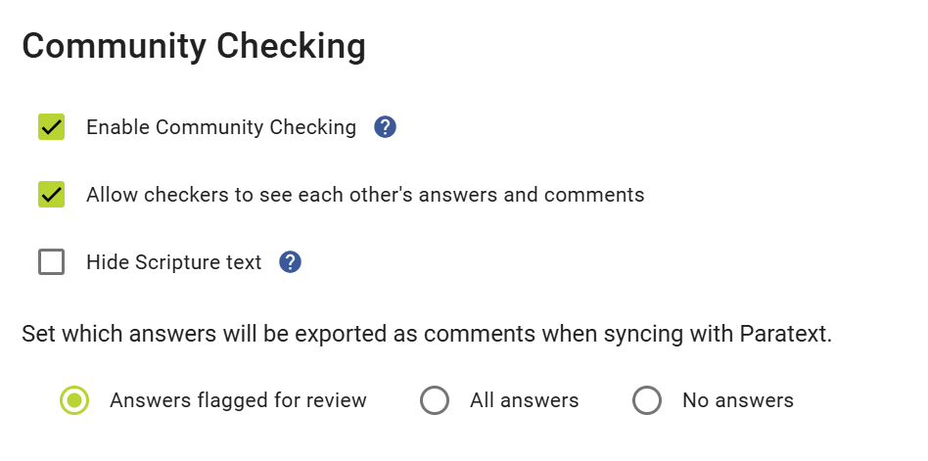928x461 pixels.
Task: Click the Enable Community Checking label text
Action: pos(221,127)
